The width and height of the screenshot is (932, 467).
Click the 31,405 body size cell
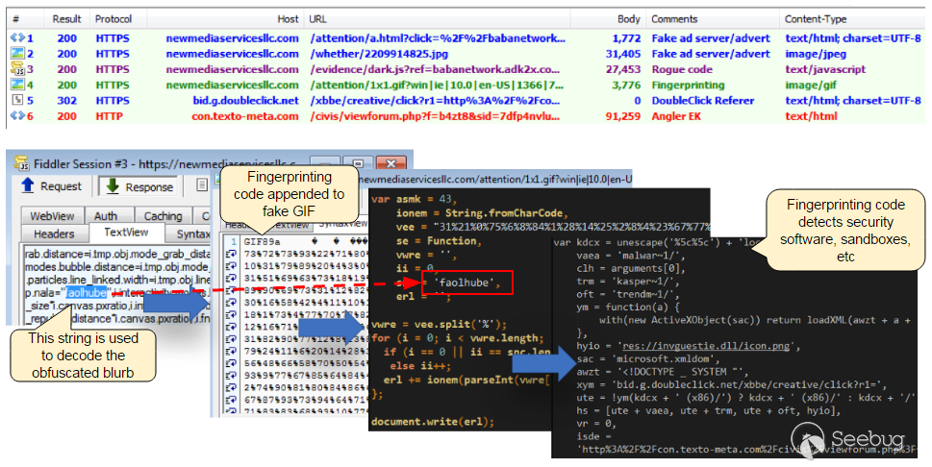[x=623, y=54]
